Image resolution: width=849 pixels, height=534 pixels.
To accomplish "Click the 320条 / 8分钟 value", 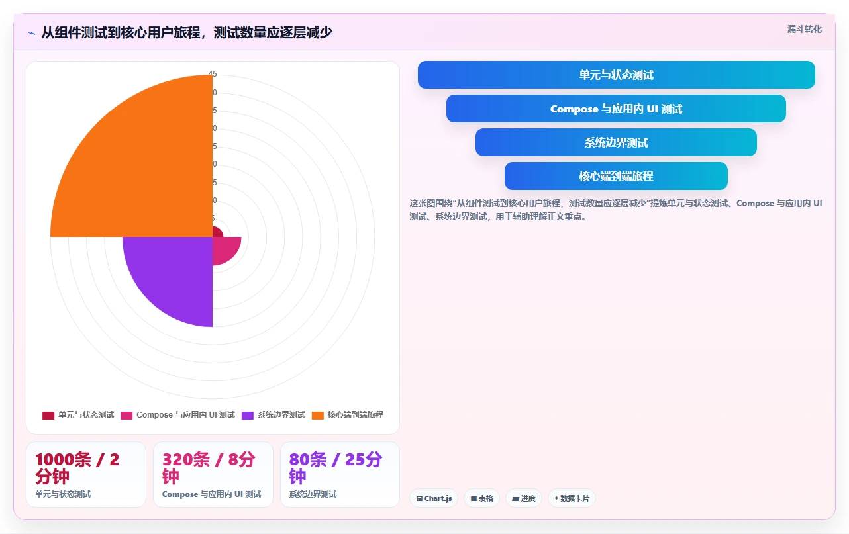I will pos(209,468).
